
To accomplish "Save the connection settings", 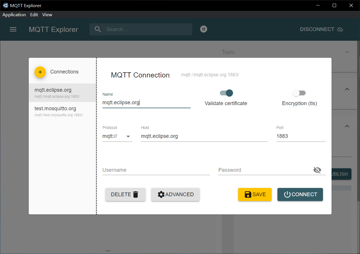I will click(255, 194).
